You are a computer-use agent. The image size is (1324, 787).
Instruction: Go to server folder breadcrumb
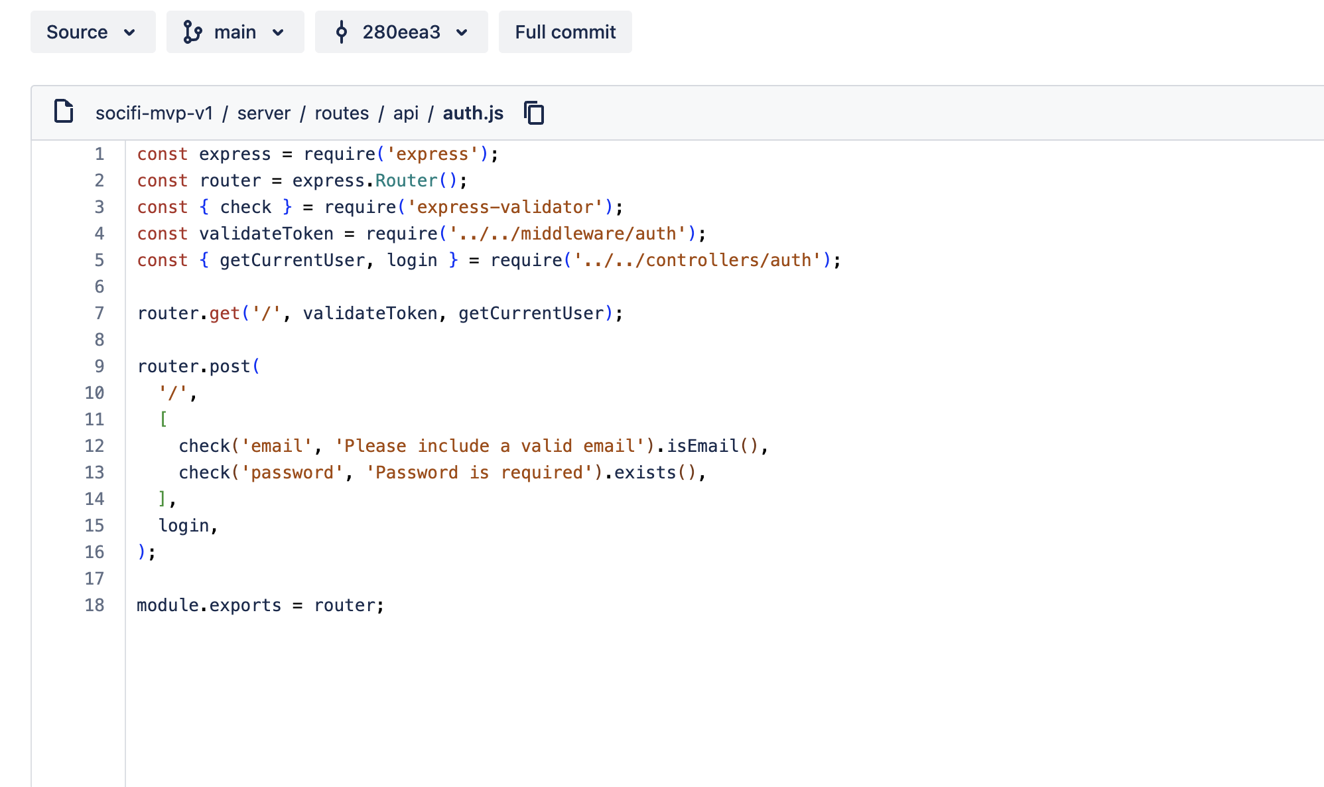[x=263, y=113]
